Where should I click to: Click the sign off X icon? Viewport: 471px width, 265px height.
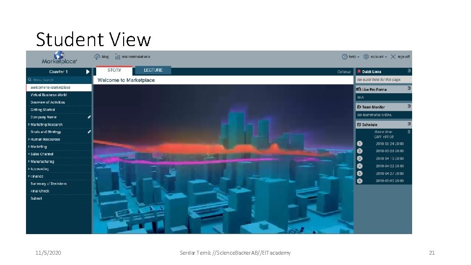click(393, 56)
